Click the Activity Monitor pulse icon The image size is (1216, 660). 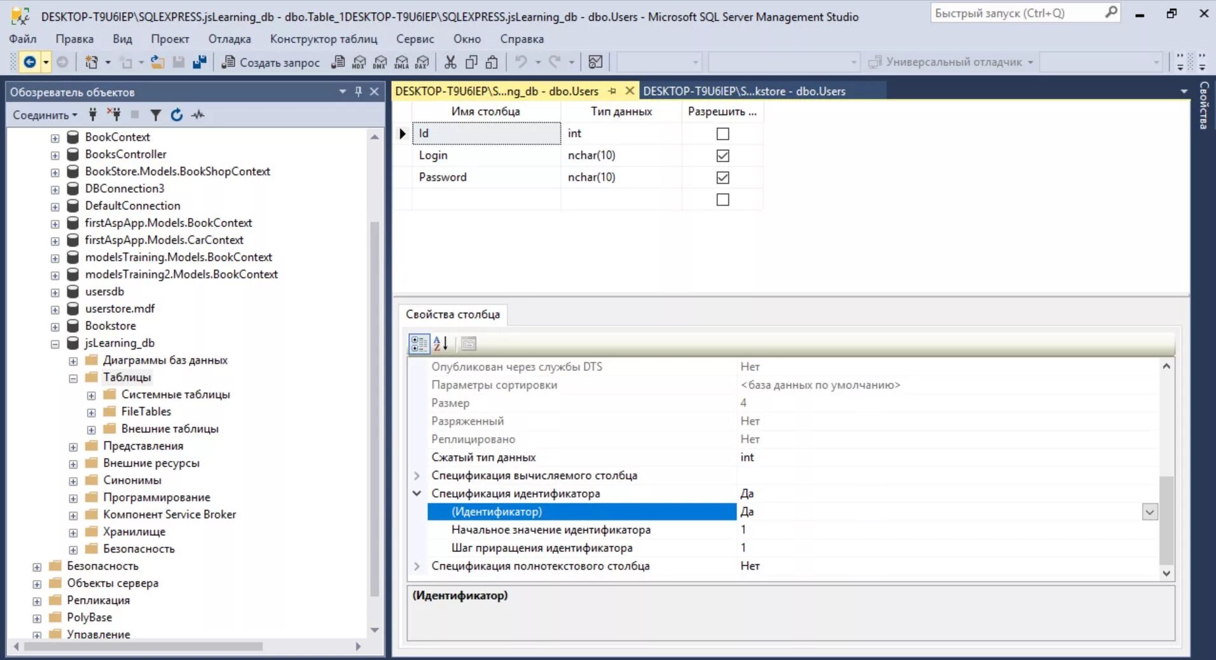tap(198, 114)
